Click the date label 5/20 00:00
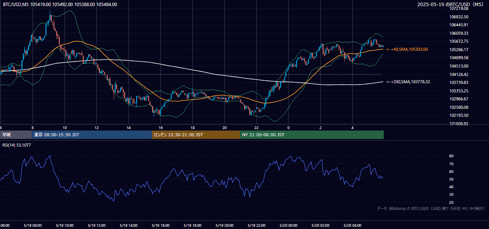The image size is (489, 229). (289, 226)
